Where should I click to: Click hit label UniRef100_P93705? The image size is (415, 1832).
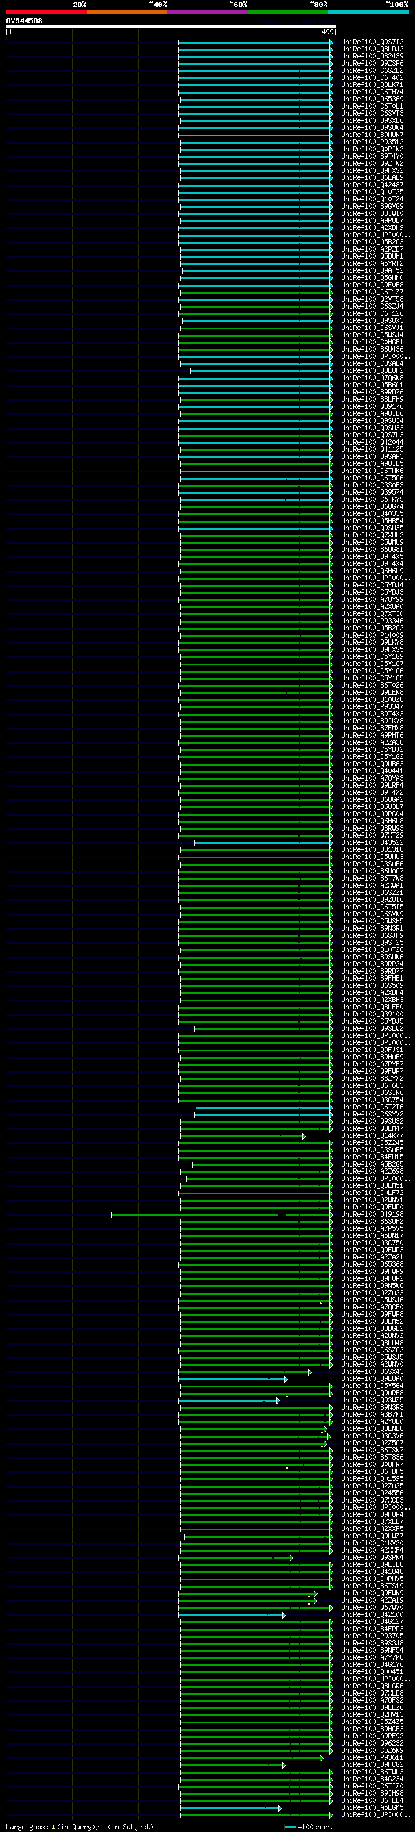click(372, 1636)
